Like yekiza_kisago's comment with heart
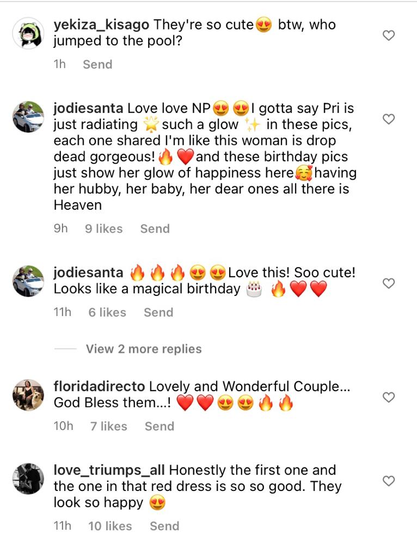417x558 pixels. 388,36
